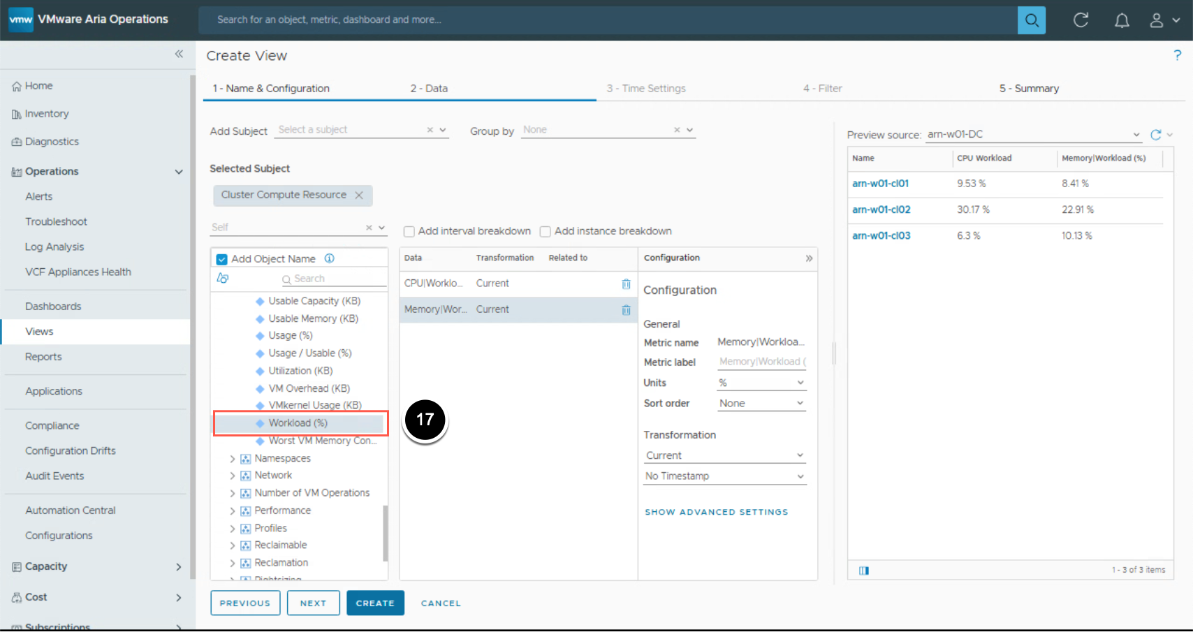Image resolution: width=1193 pixels, height=632 pixels.
Task: Enable Add interval breakdown checkbox
Action: click(x=409, y=232)
